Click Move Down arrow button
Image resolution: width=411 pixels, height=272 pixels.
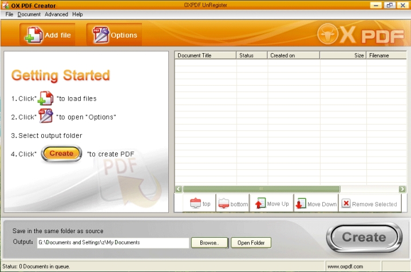[x=315, y=203]
